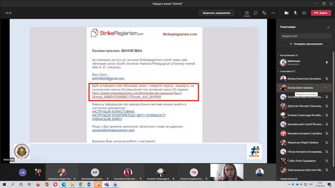
Task: Unmute the microphone in meeting toolbar
Action: click(x=295, y=13)
